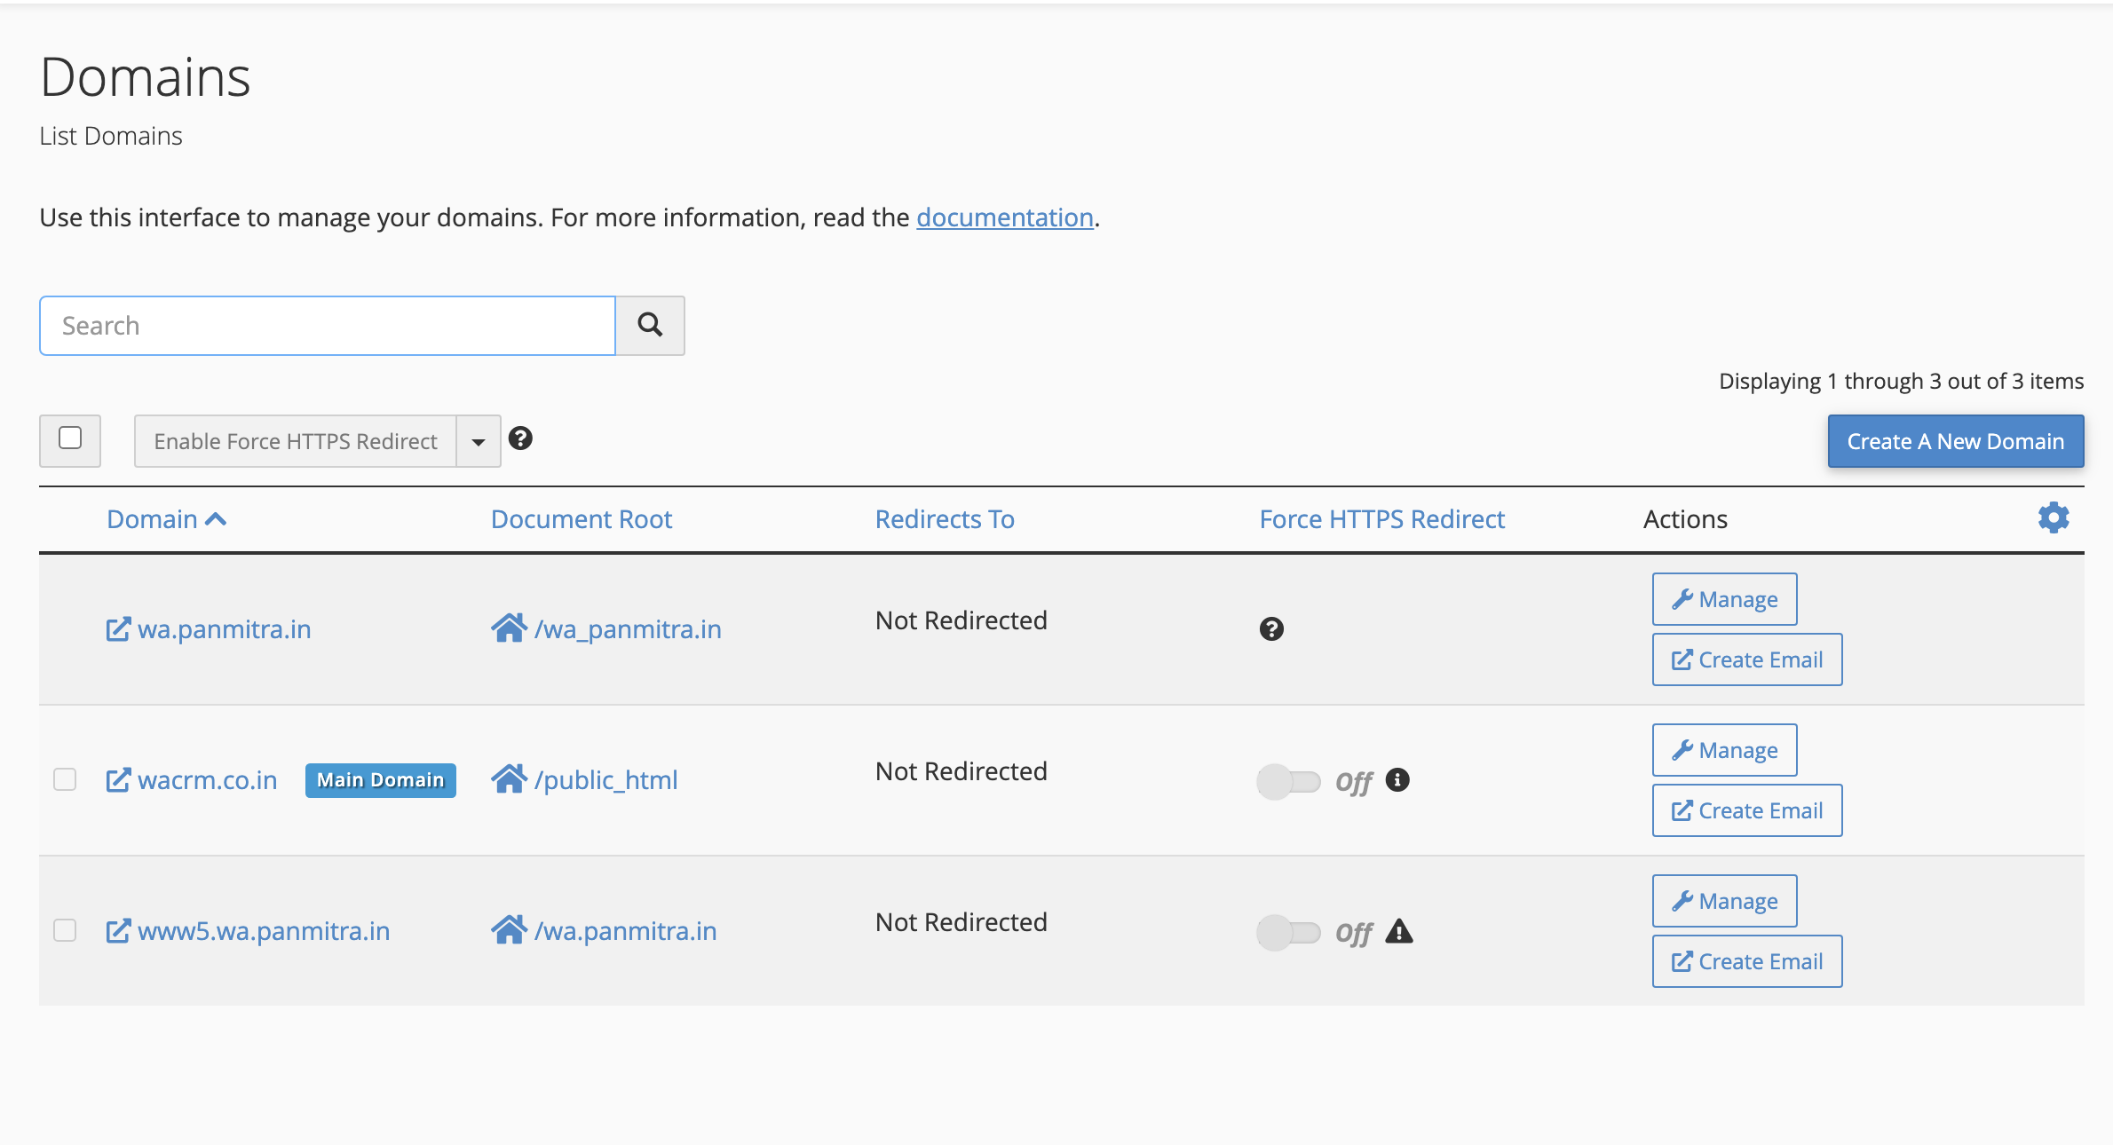Sort by Document Root column header

pyautogui.click(x=582, y=519)
